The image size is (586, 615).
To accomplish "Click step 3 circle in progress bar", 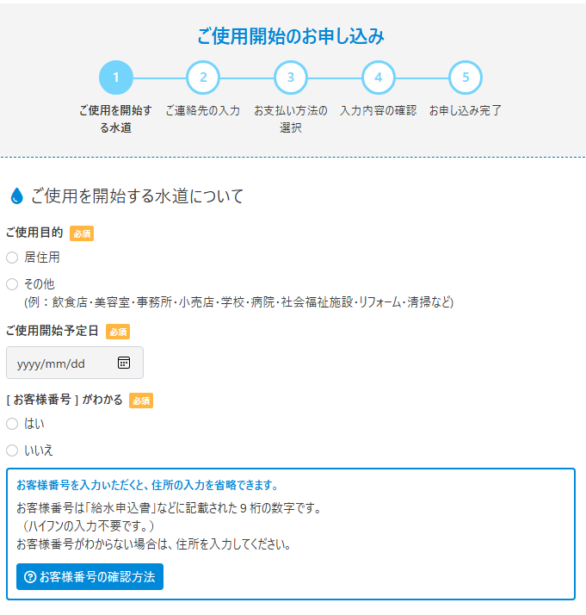I will tap(291, 78).
